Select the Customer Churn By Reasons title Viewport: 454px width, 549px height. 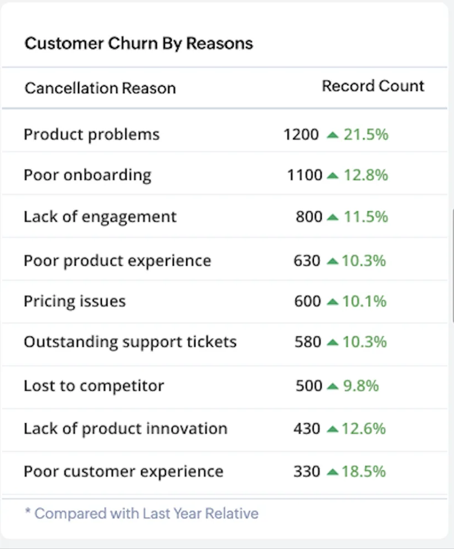138,44
